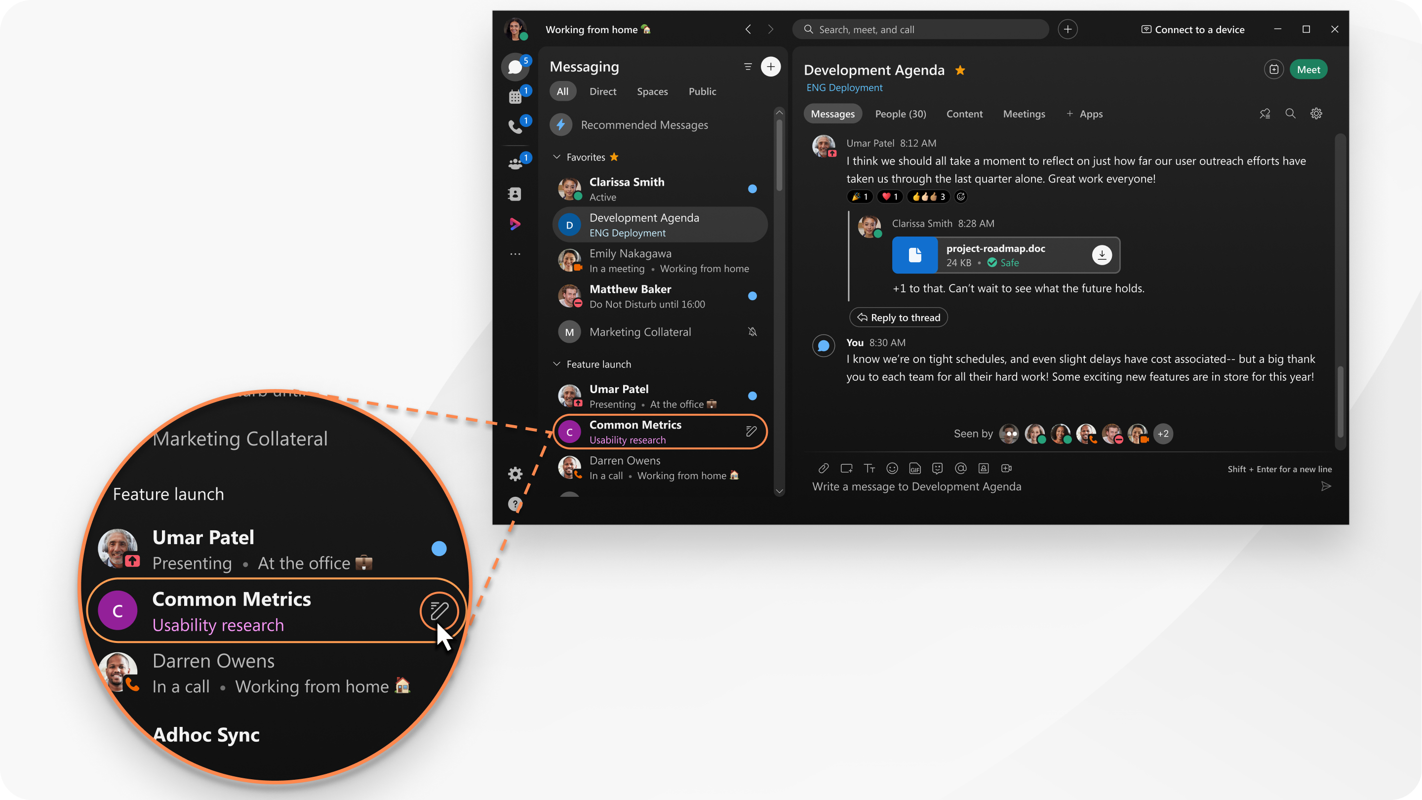Toggle navigation forward arrow at top
Viewport: 1422px width, 800px height.
(771, 29)
